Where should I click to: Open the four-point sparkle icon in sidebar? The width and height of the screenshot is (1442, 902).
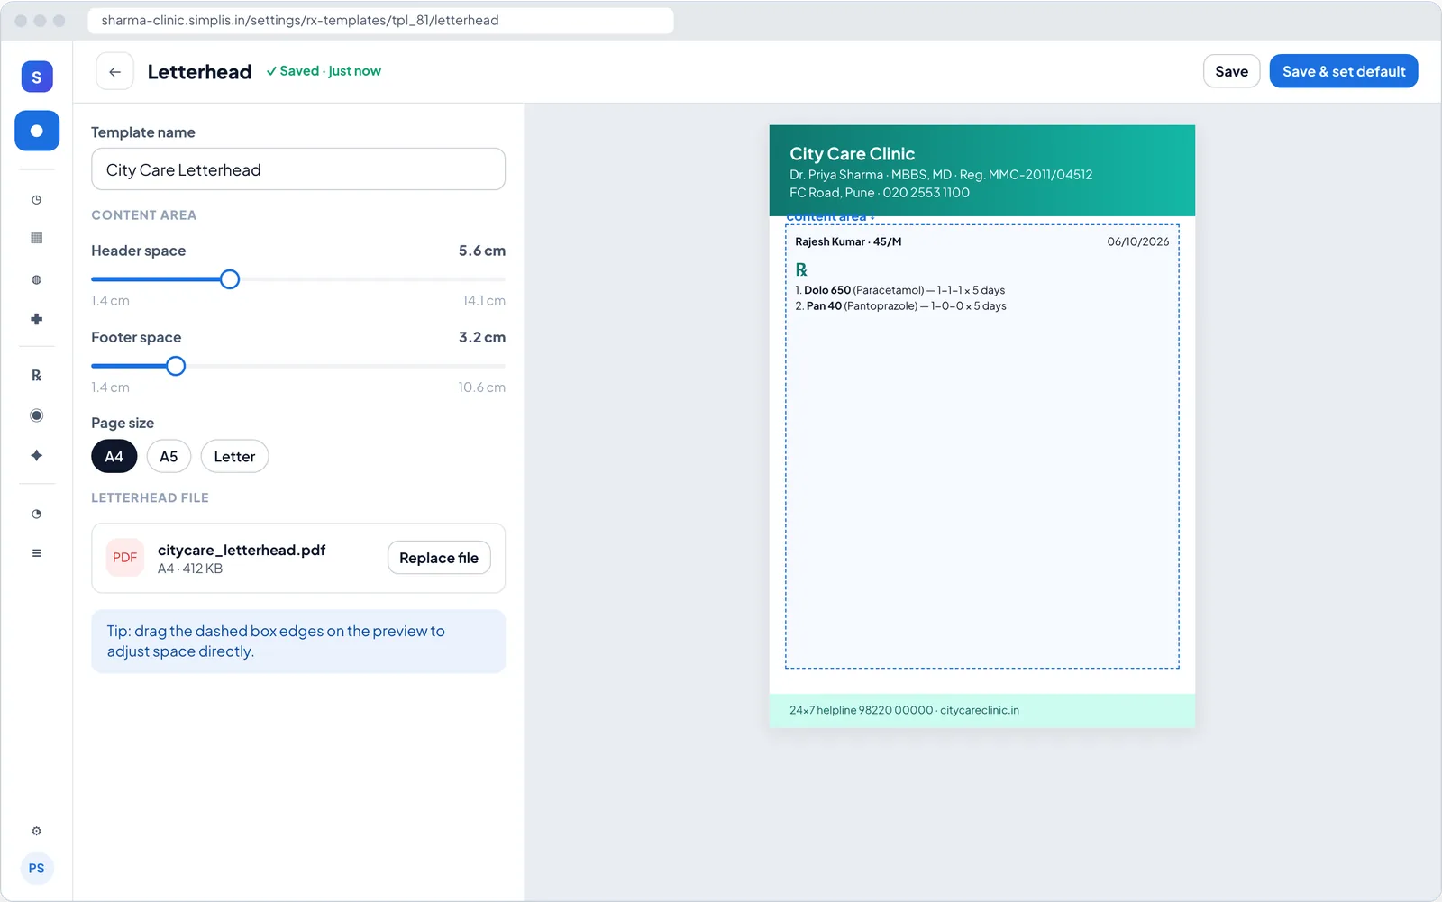tap(37, 455)
